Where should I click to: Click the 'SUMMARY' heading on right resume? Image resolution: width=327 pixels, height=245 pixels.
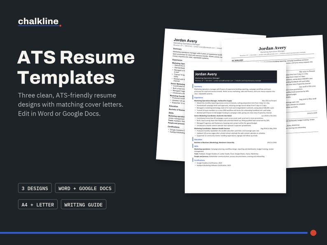[238, 60]
